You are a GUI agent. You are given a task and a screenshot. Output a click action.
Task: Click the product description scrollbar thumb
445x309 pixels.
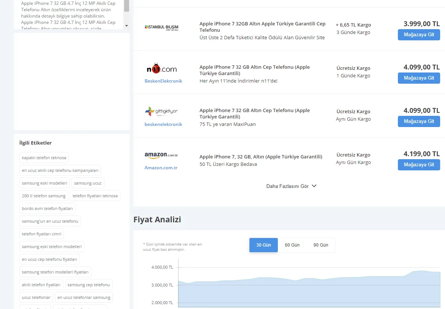(126, 6)
